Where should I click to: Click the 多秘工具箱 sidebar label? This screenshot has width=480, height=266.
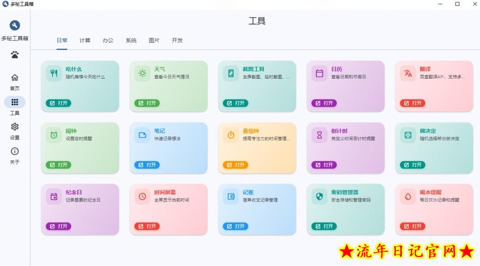click(15, 38)
